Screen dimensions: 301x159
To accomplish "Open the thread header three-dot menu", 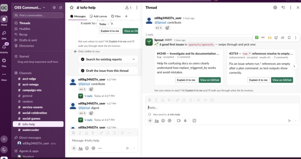I will [291, 8].
